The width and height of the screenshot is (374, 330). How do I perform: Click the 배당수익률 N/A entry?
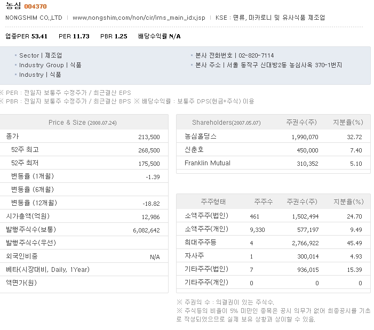point(160,36)
